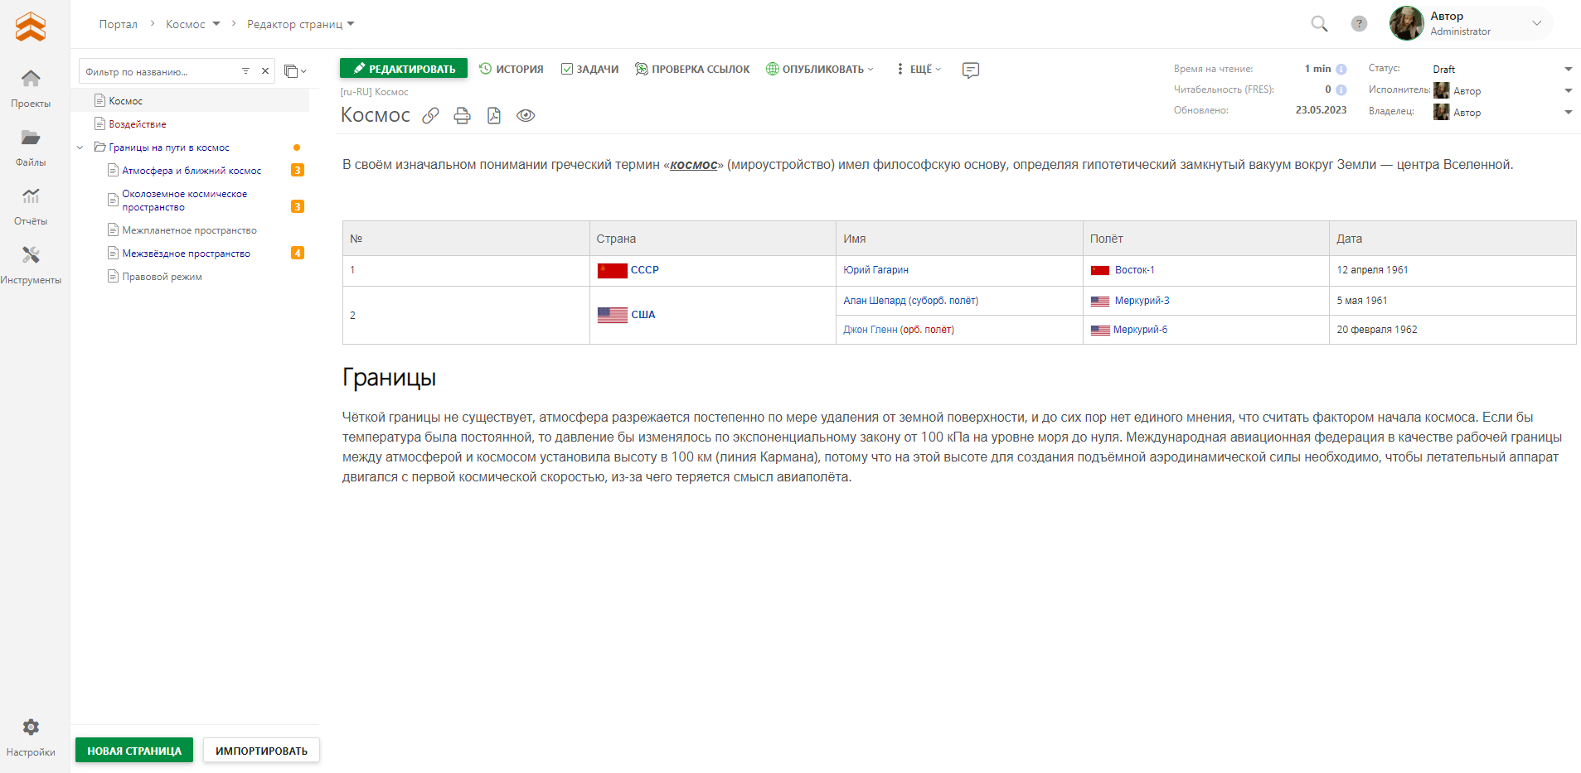The width and height of the screenshot is (1581, 773).
Task: Follow the Юрий Гагарин link
Action: (875, 270)
